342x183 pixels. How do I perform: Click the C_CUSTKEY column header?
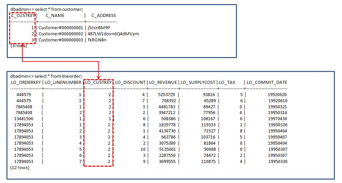(x=23, y=16)
